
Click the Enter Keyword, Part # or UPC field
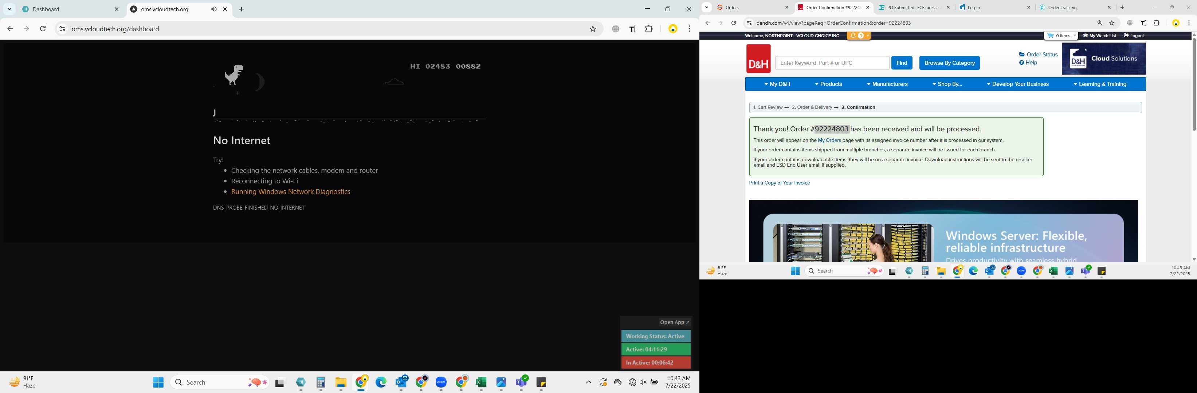click(x=832, y=63)
